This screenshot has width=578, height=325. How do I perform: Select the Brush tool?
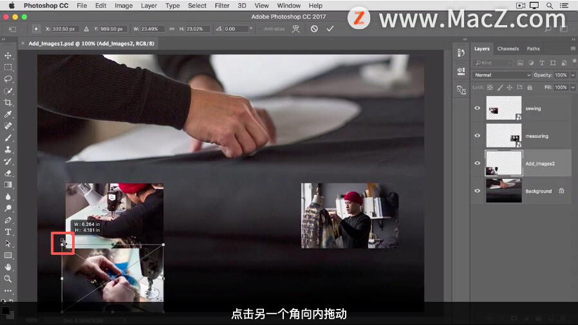click(8, 138)
